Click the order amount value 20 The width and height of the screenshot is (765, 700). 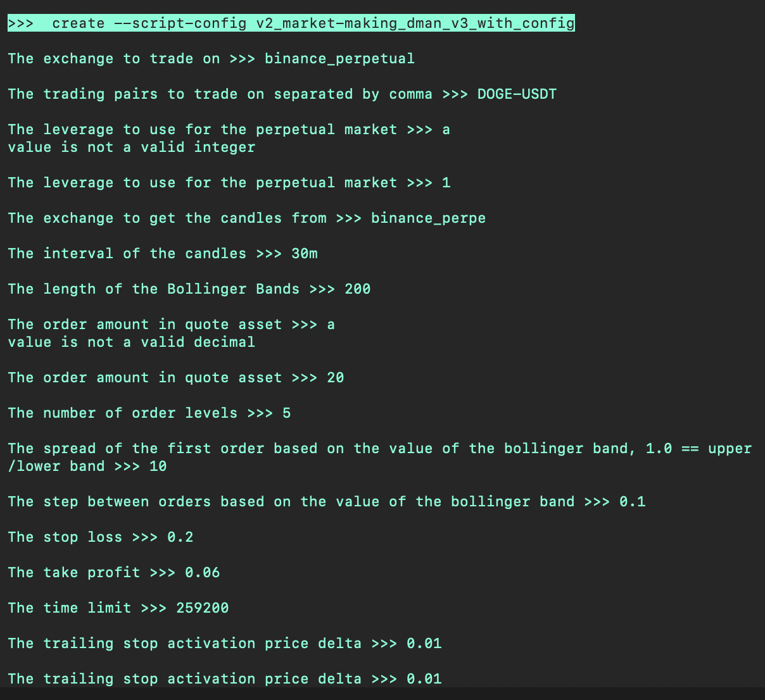pyautogui.click(x=336, y=378)
